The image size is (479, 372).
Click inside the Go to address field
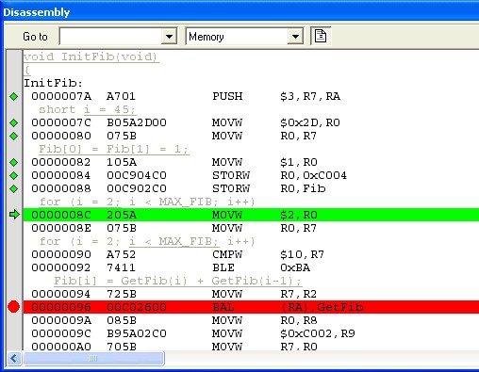point(110,37)
